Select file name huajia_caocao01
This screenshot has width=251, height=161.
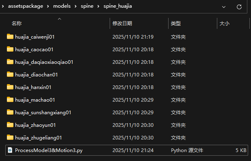[34, 50]
